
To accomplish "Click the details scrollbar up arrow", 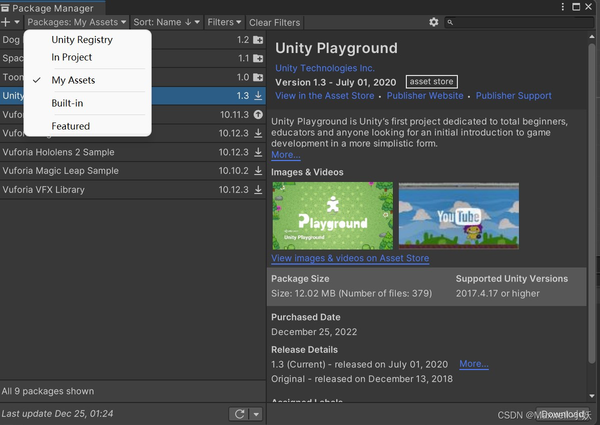I will tap(592, 36).
